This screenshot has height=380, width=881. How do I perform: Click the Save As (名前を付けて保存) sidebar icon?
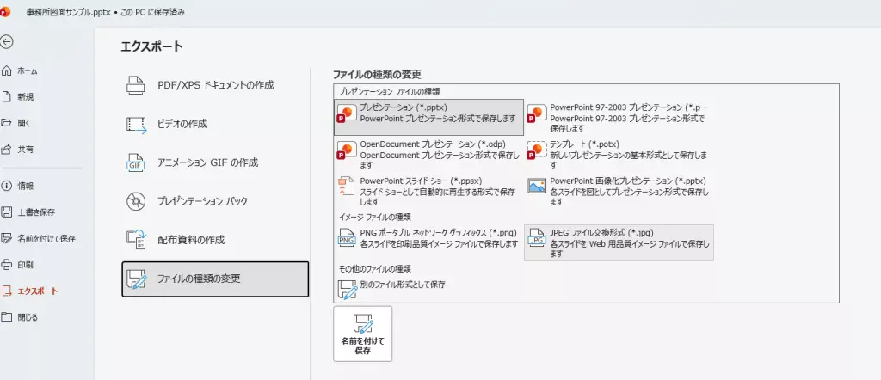[x=7, y=238]
